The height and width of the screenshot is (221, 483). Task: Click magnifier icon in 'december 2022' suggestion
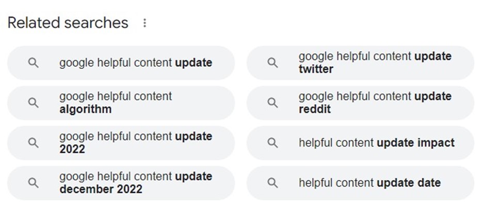pos(33,183)
